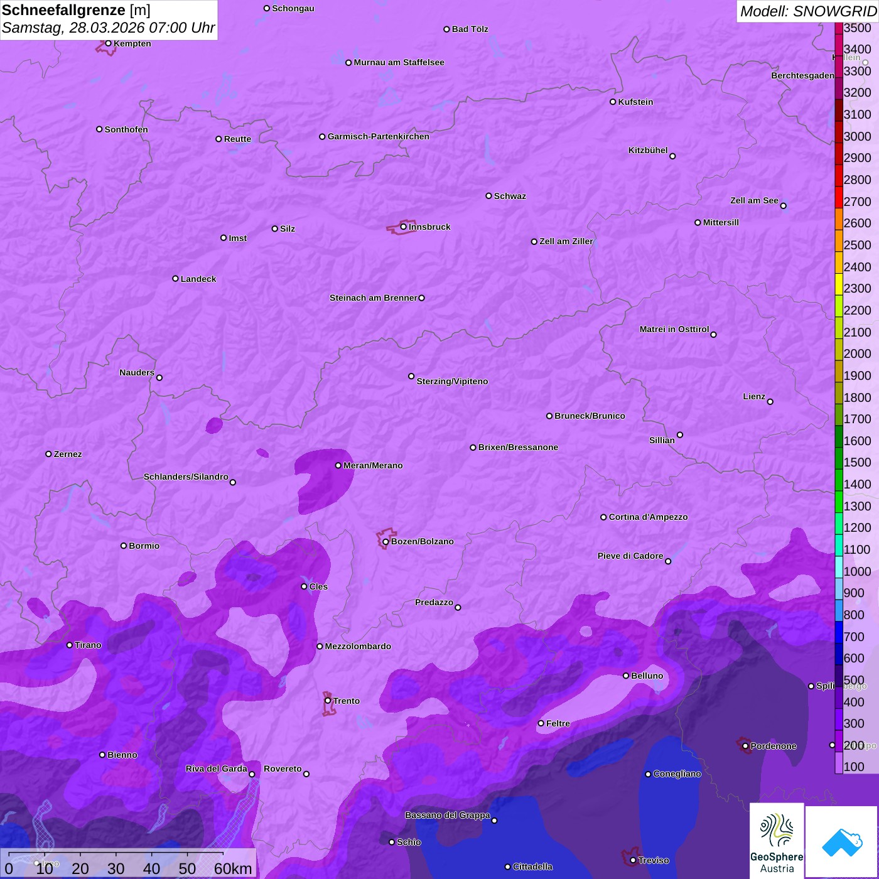Click the Murnau am Staffelsee label
The height and width of the screenshot is (879, 879).
pyautogui.click(x=399, y=62)
